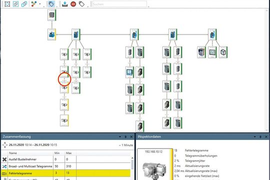Click the crosshair time-range icon in Zusammenfassung

tap(5, 145)
